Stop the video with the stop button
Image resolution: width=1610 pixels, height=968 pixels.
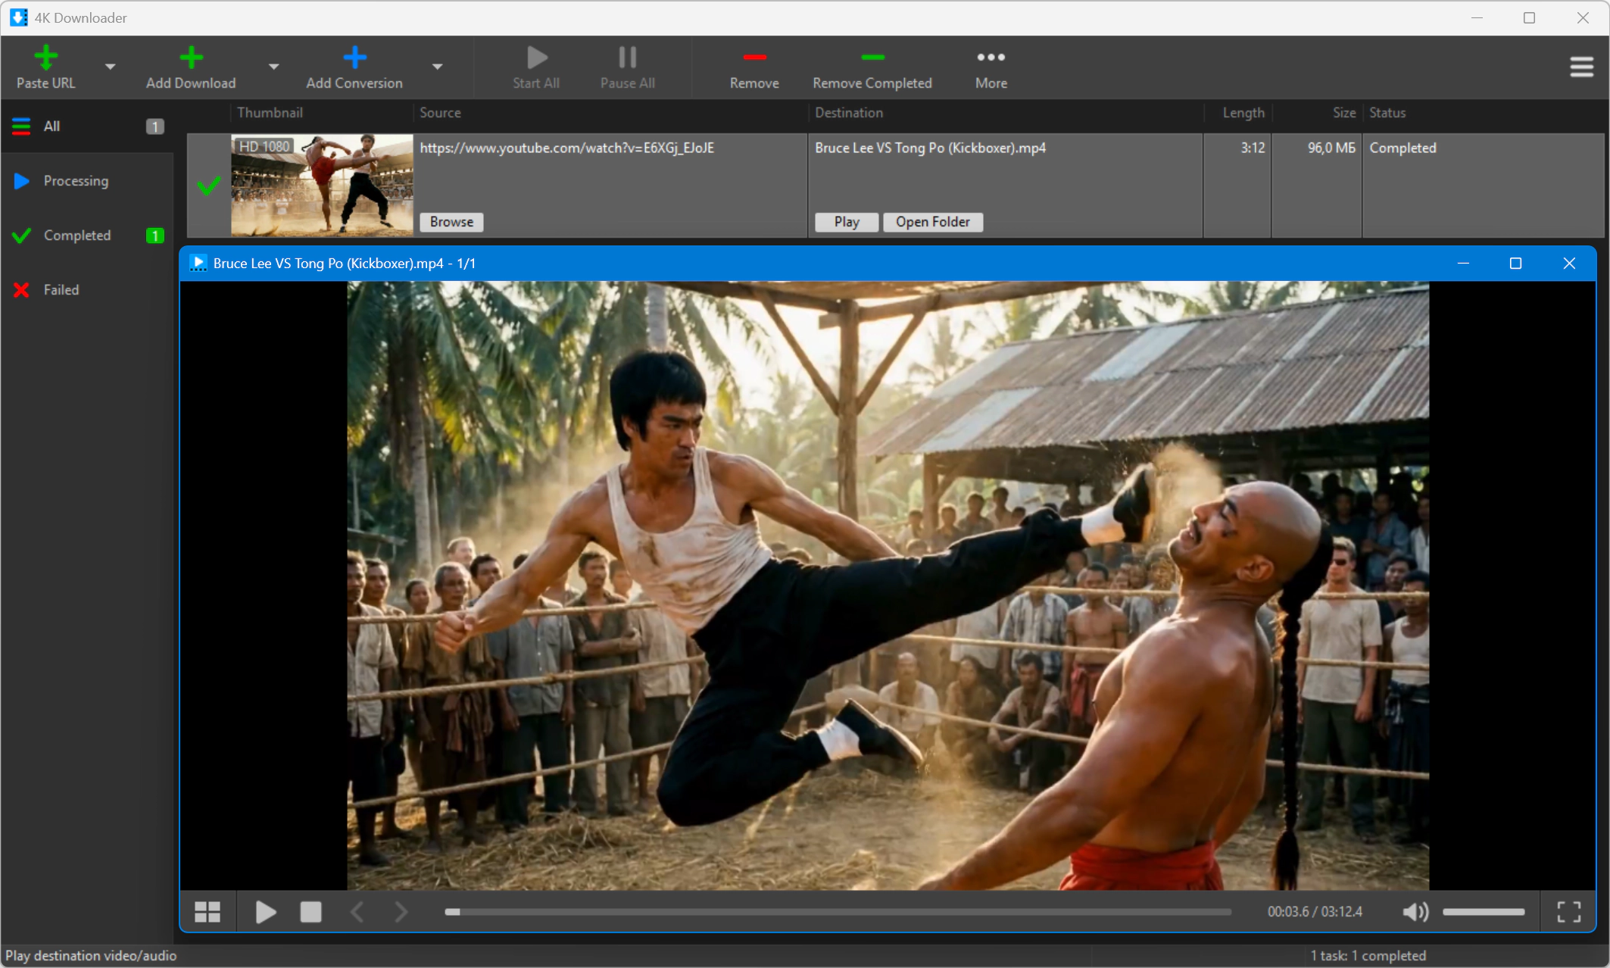point(310,911)
